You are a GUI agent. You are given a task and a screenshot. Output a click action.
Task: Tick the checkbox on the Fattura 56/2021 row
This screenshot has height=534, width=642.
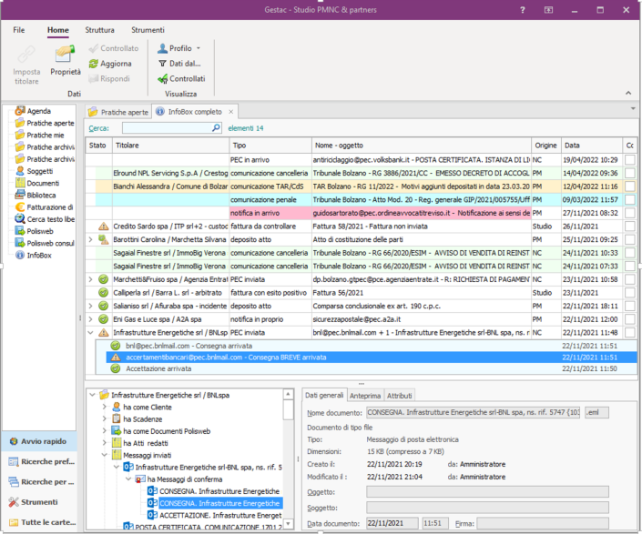pyautogui.click(x=630, y=293)
